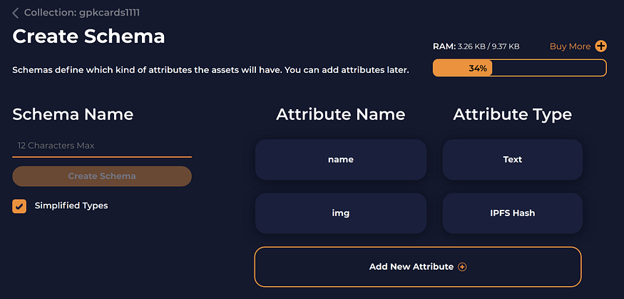
Task: Open the IPFS Hash attribute type dropdown
Action: pos(513,213)
